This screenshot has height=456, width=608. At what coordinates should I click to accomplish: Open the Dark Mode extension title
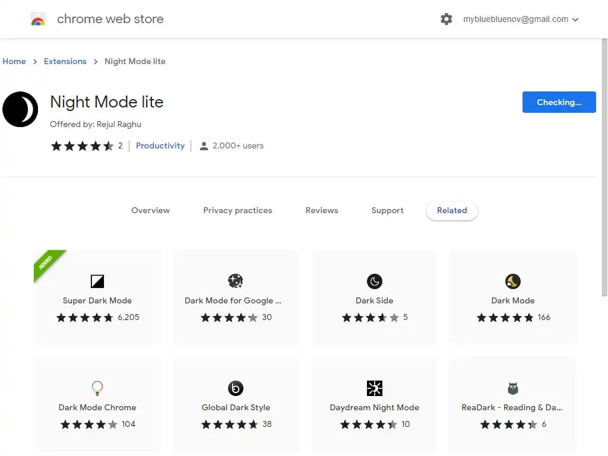point(513,300)
